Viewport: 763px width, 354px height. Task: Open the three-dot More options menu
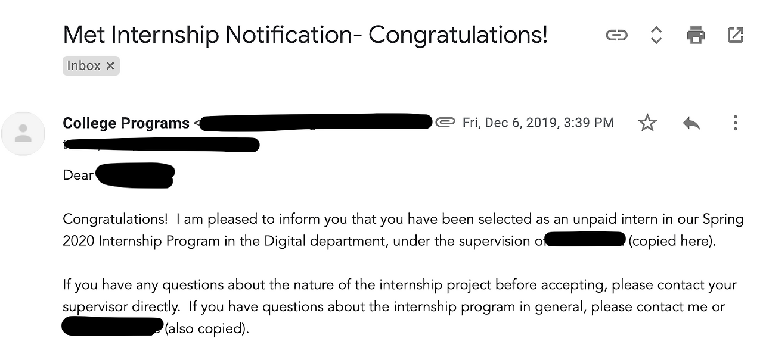coord(736,123)
